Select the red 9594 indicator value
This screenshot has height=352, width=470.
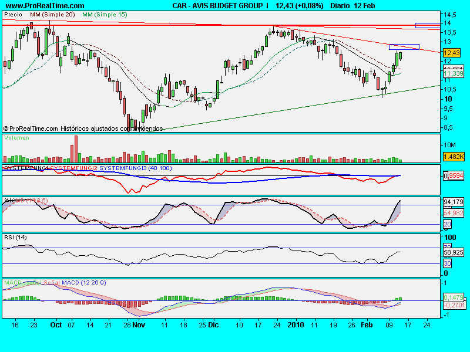pyautogui.click(x=456, y=175)
